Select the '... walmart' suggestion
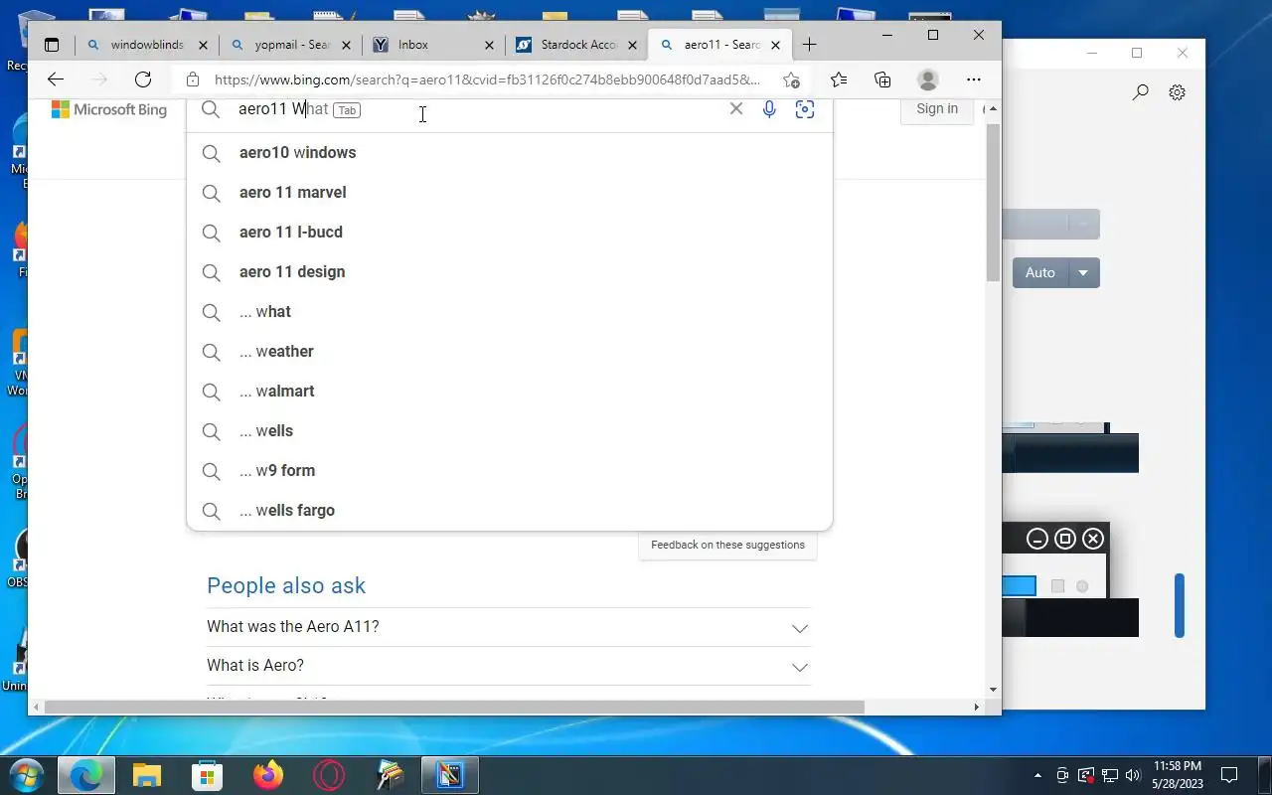 click(x=509, y=391)
